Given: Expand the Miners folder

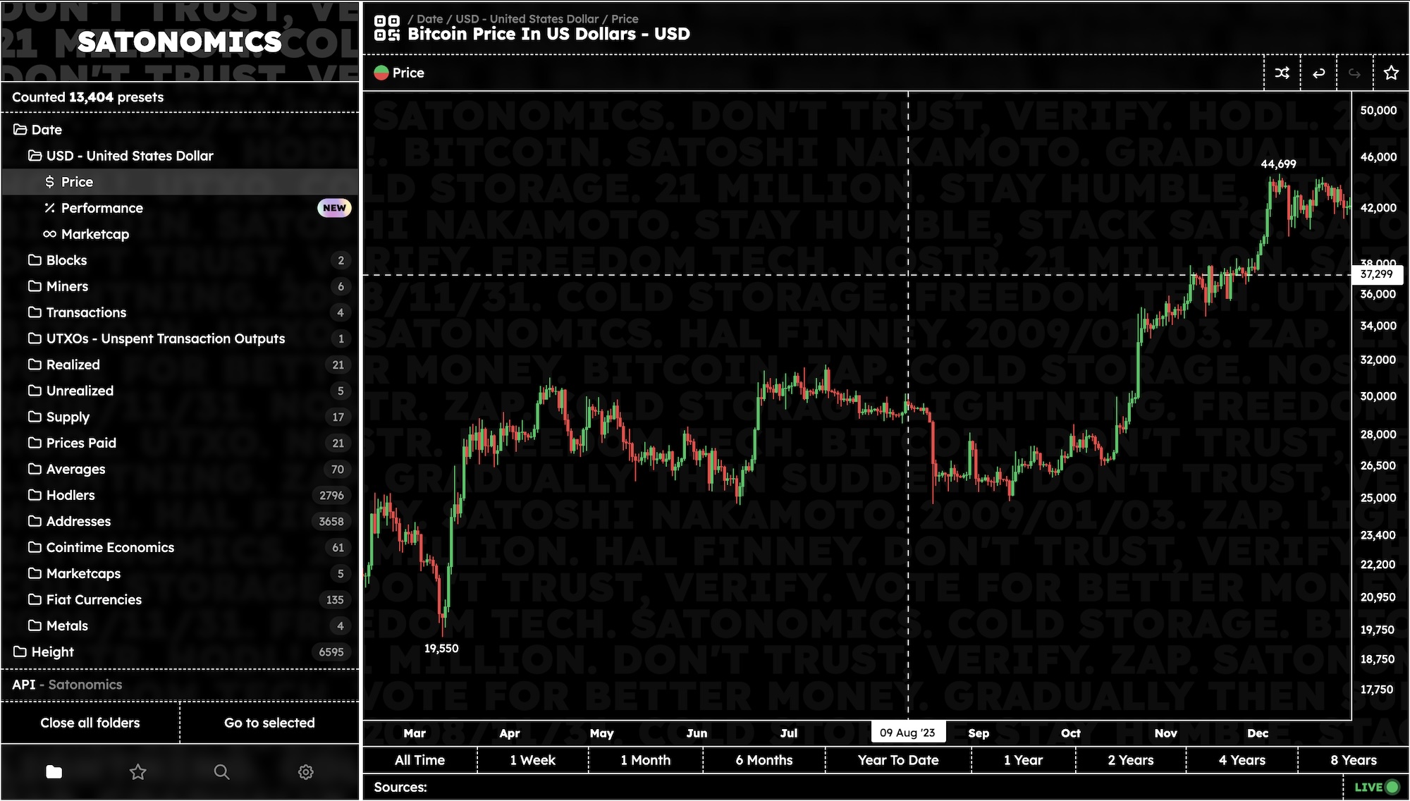Looking at the screenshot, I should (x=180, y=286).
